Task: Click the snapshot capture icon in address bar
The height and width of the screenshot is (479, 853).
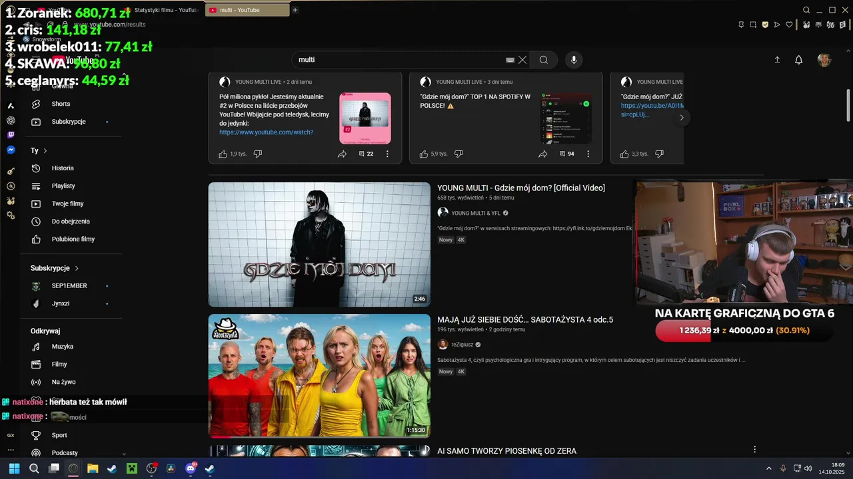Action: pos(753,25)
